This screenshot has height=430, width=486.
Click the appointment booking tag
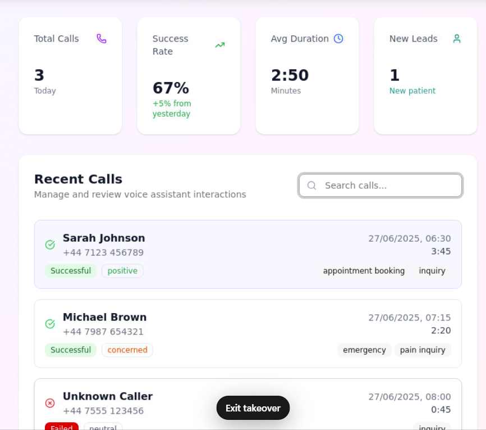[x=364, y=271]
